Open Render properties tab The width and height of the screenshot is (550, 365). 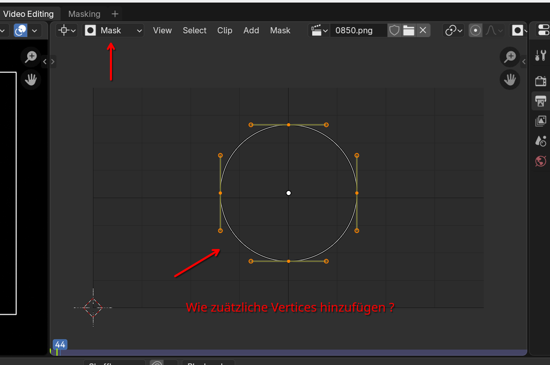541,81
